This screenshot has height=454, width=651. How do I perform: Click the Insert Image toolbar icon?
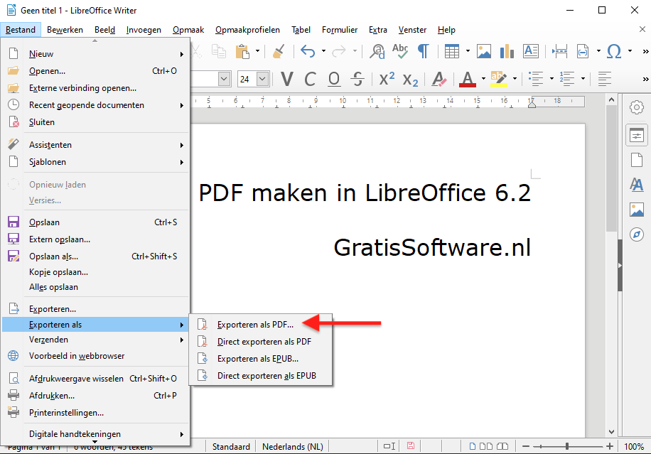[484, 51]
